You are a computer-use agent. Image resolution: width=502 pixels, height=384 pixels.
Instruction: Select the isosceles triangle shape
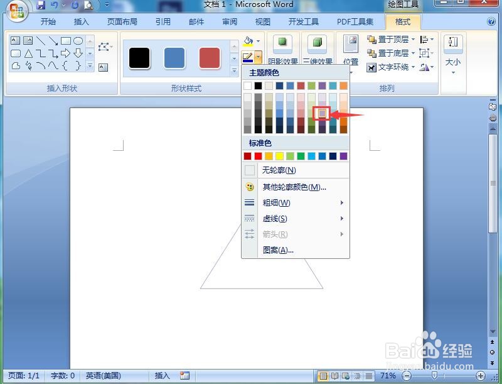tap(28, 53)
